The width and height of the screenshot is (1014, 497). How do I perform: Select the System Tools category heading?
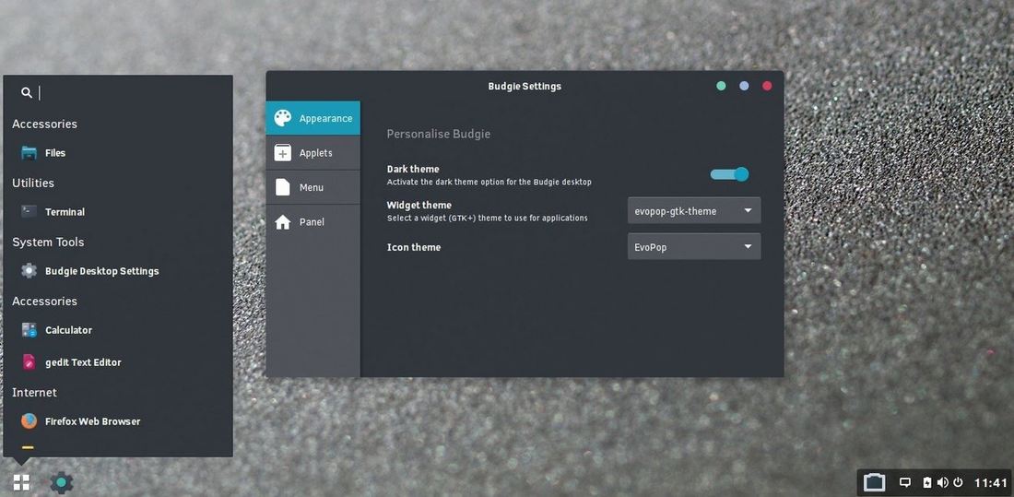pyautogui.click(x=48, y=242)
